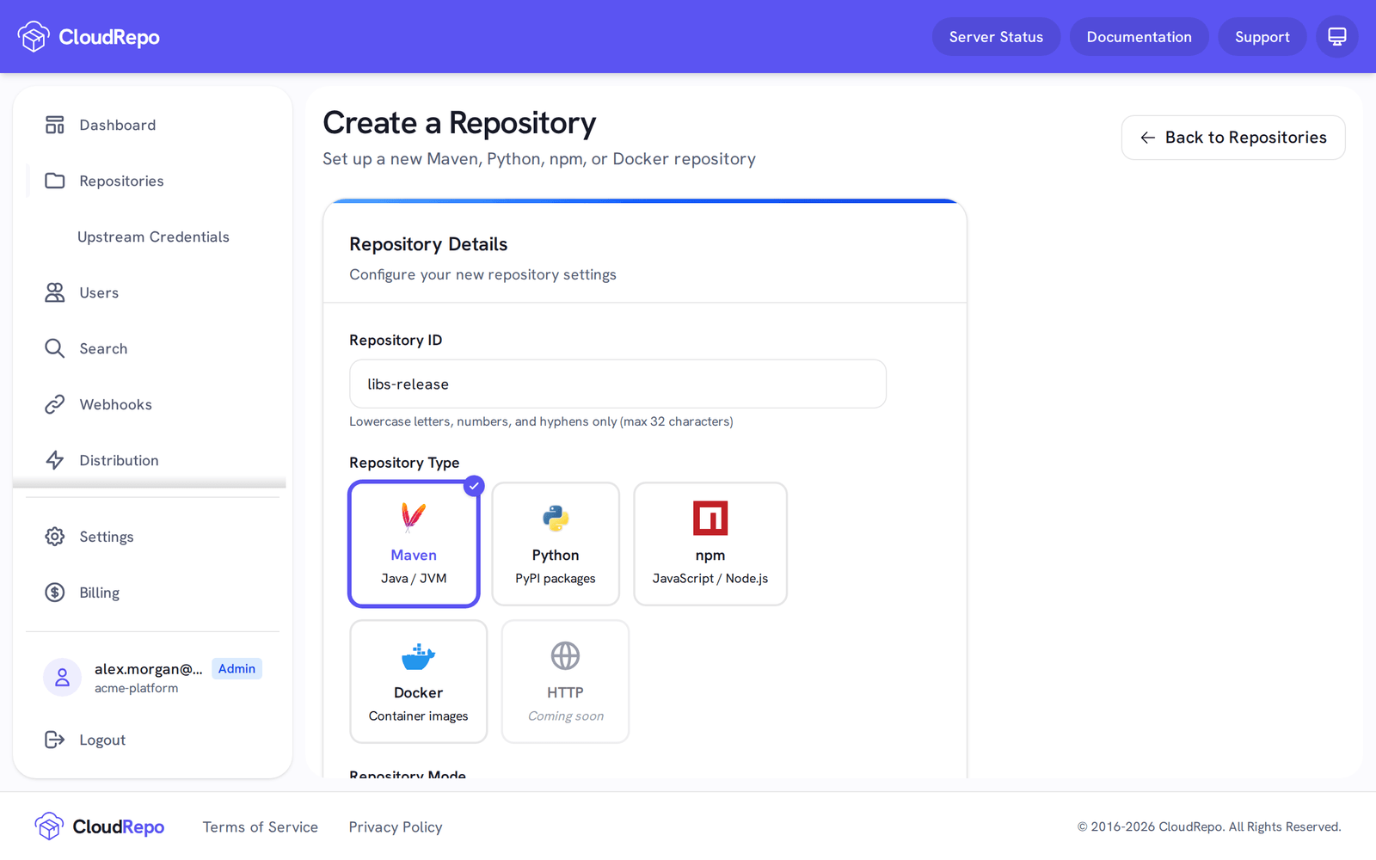The image size is (1376, 860).
Task: Click the Repository ID input field
Action: [617, 384]
